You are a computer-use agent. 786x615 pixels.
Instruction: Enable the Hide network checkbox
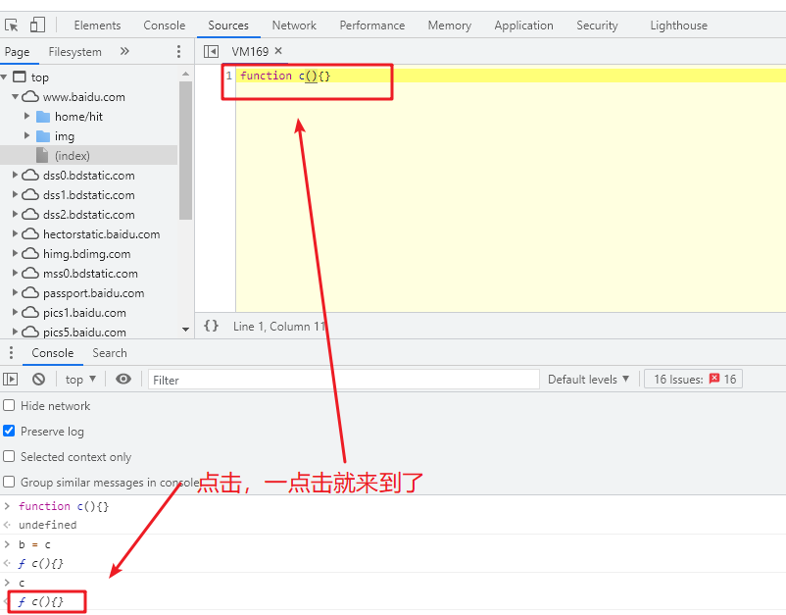pyautogui.click(x=9, y=405)
